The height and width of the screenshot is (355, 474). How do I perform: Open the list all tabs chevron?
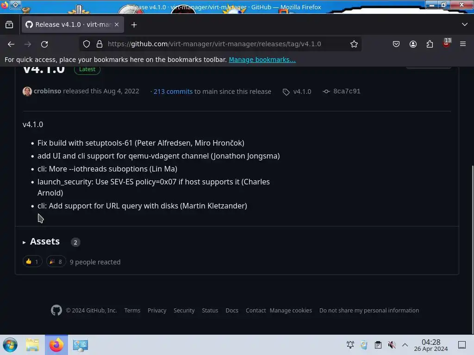click(x=465, y=24)
